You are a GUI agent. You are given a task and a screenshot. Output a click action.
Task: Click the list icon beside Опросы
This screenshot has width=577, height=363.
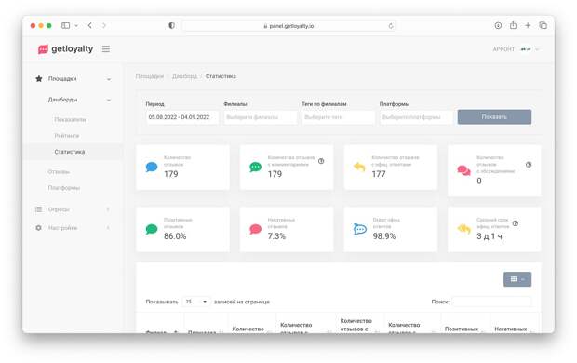click(x=38, y=209)
